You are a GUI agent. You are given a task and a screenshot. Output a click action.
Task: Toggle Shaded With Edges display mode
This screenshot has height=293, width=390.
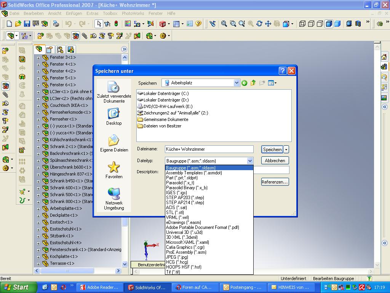329,24
